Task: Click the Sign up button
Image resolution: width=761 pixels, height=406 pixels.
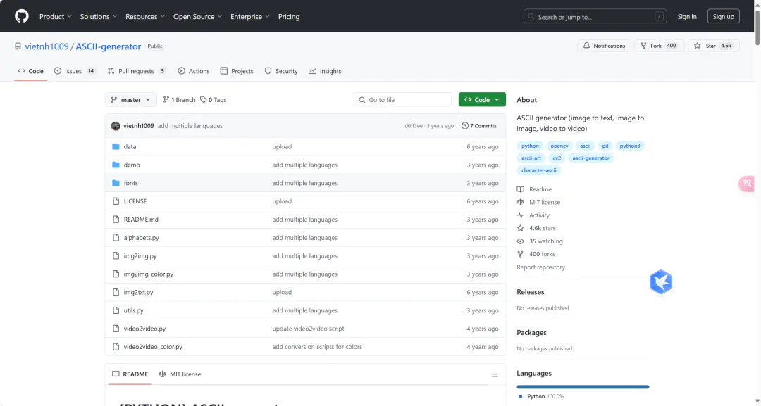Action: point(723,16)
